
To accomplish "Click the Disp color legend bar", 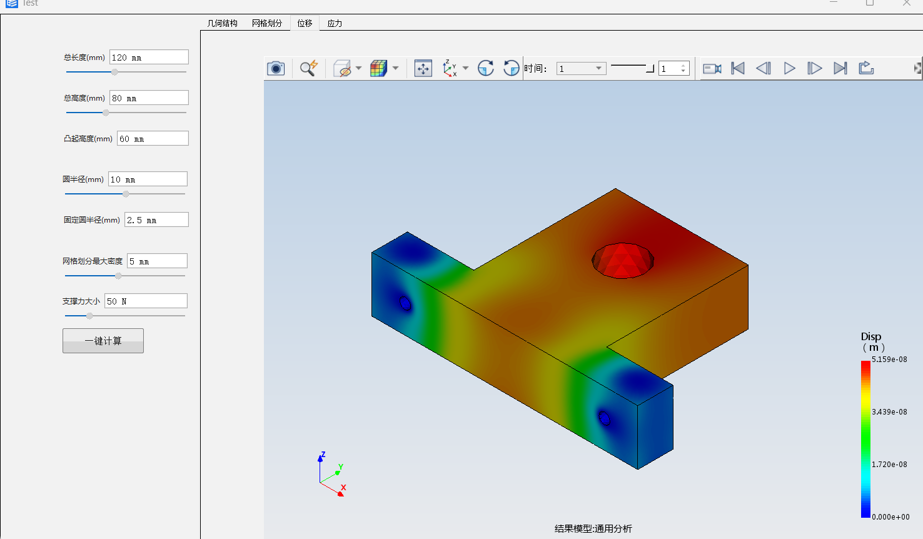I will tap(865, 439).
